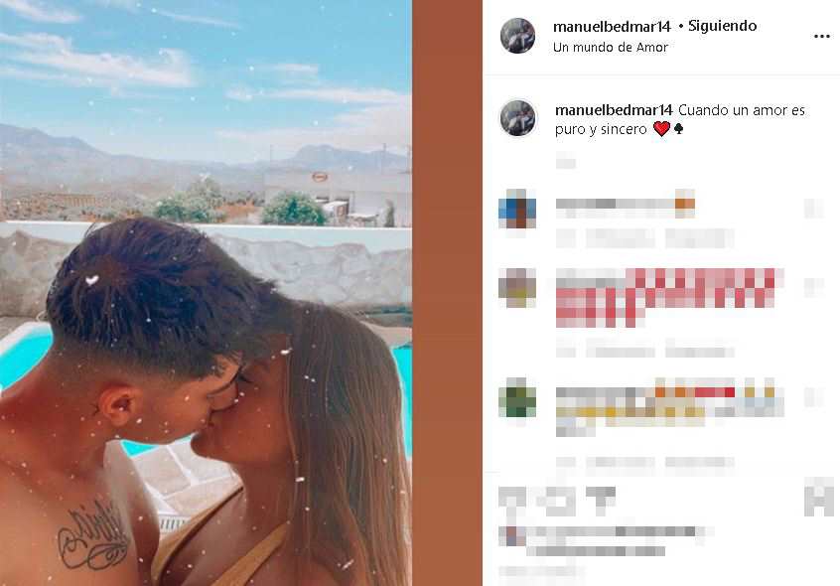Viewport: 840px width, 586px height.
Task: Open the Un mundo de Amor location
Action: point(611,47)
